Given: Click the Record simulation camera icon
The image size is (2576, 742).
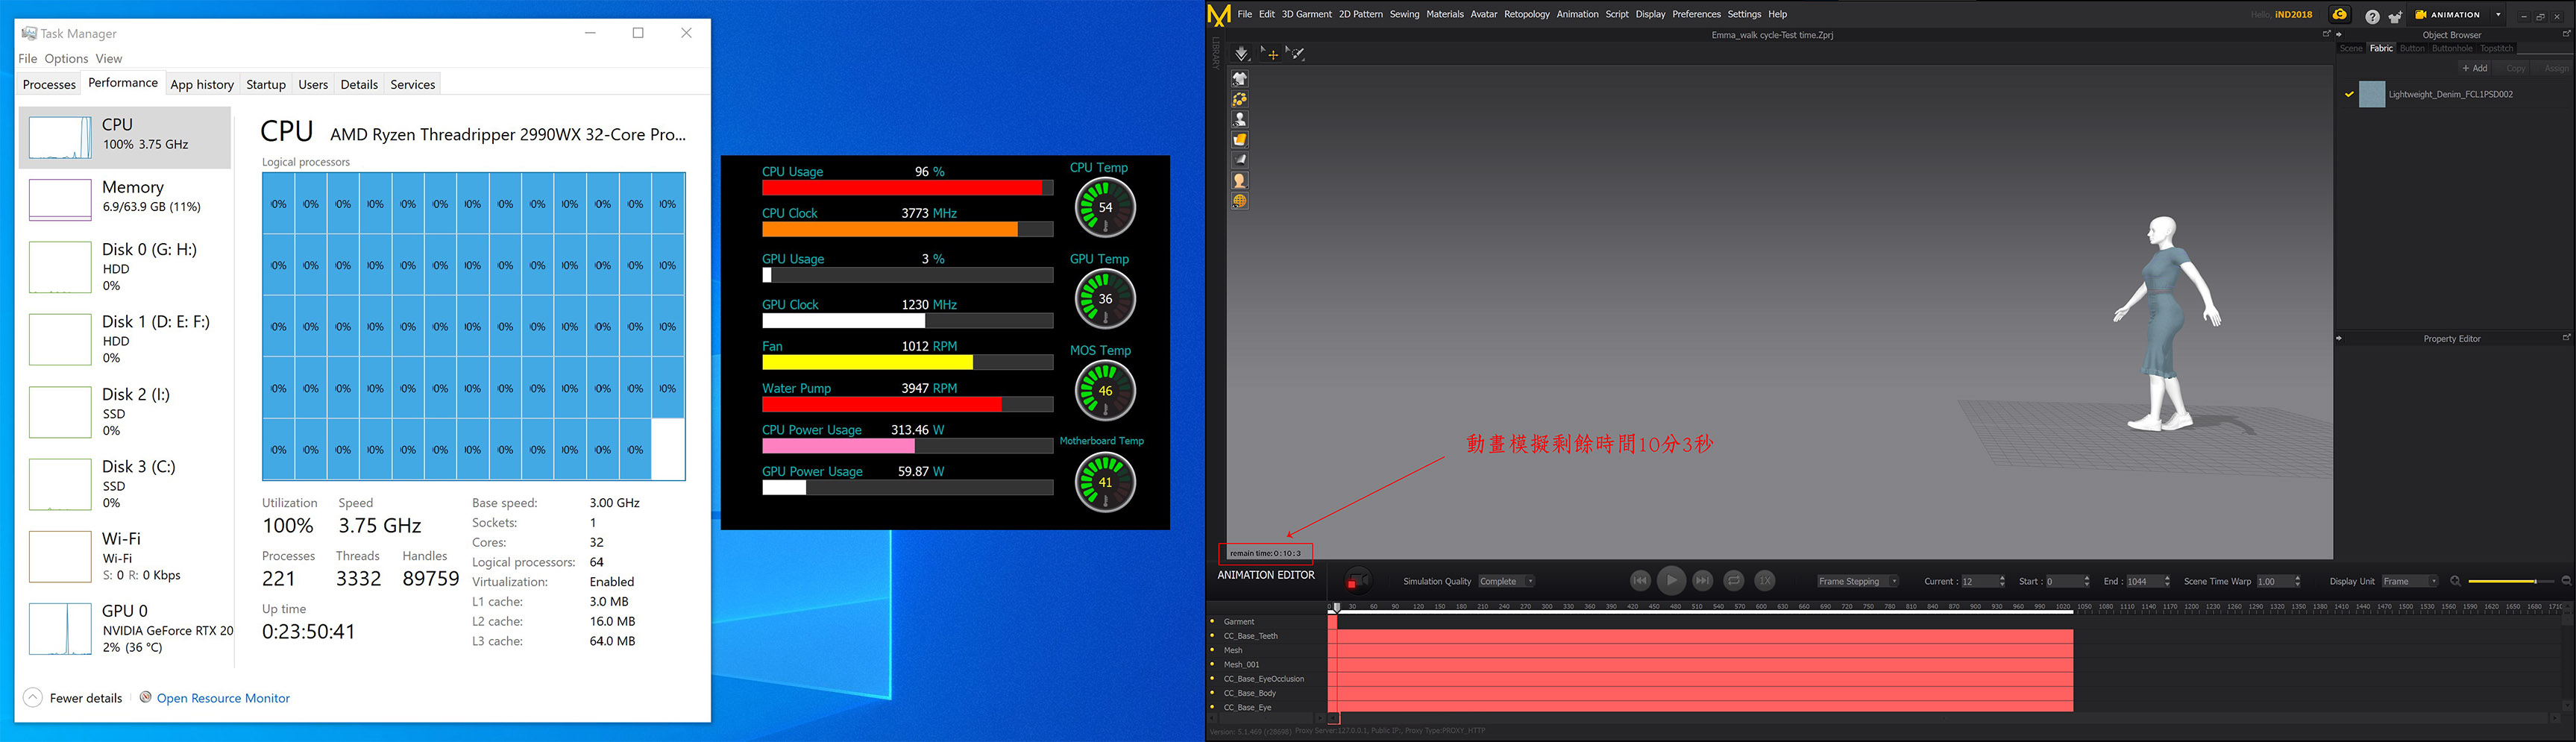Looking at the screenshot, I should [x=1357, y=581].
